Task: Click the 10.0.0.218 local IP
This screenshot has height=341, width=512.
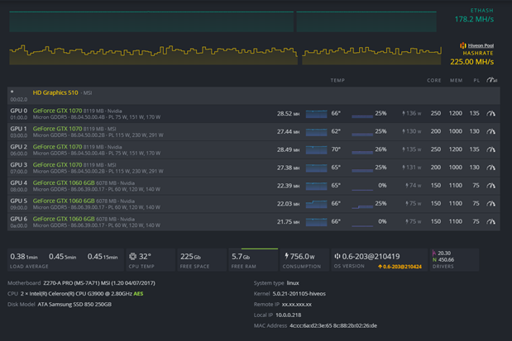Action: tap(289, 315)
